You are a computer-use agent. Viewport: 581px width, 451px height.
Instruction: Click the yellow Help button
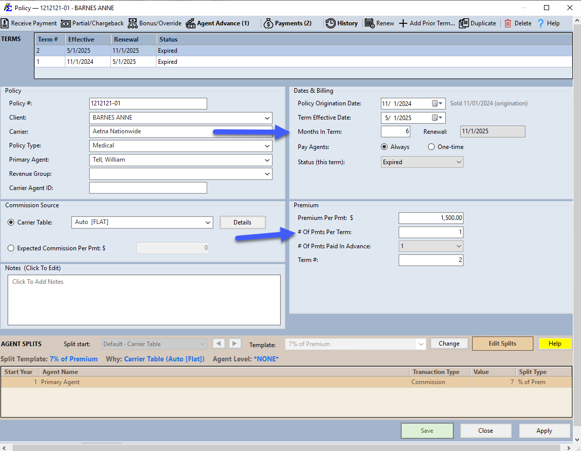point(555,344)
